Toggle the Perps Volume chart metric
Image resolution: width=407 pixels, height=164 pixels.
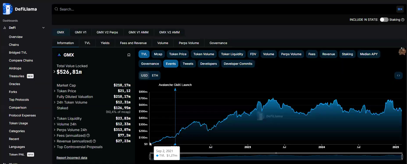(291, 54)
